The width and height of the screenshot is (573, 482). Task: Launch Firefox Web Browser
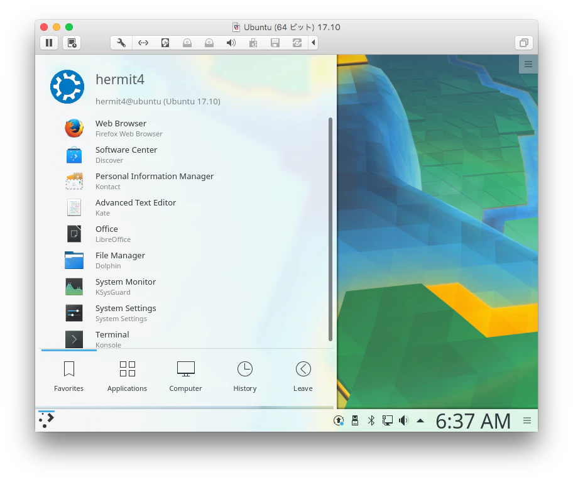click(187, 128)
